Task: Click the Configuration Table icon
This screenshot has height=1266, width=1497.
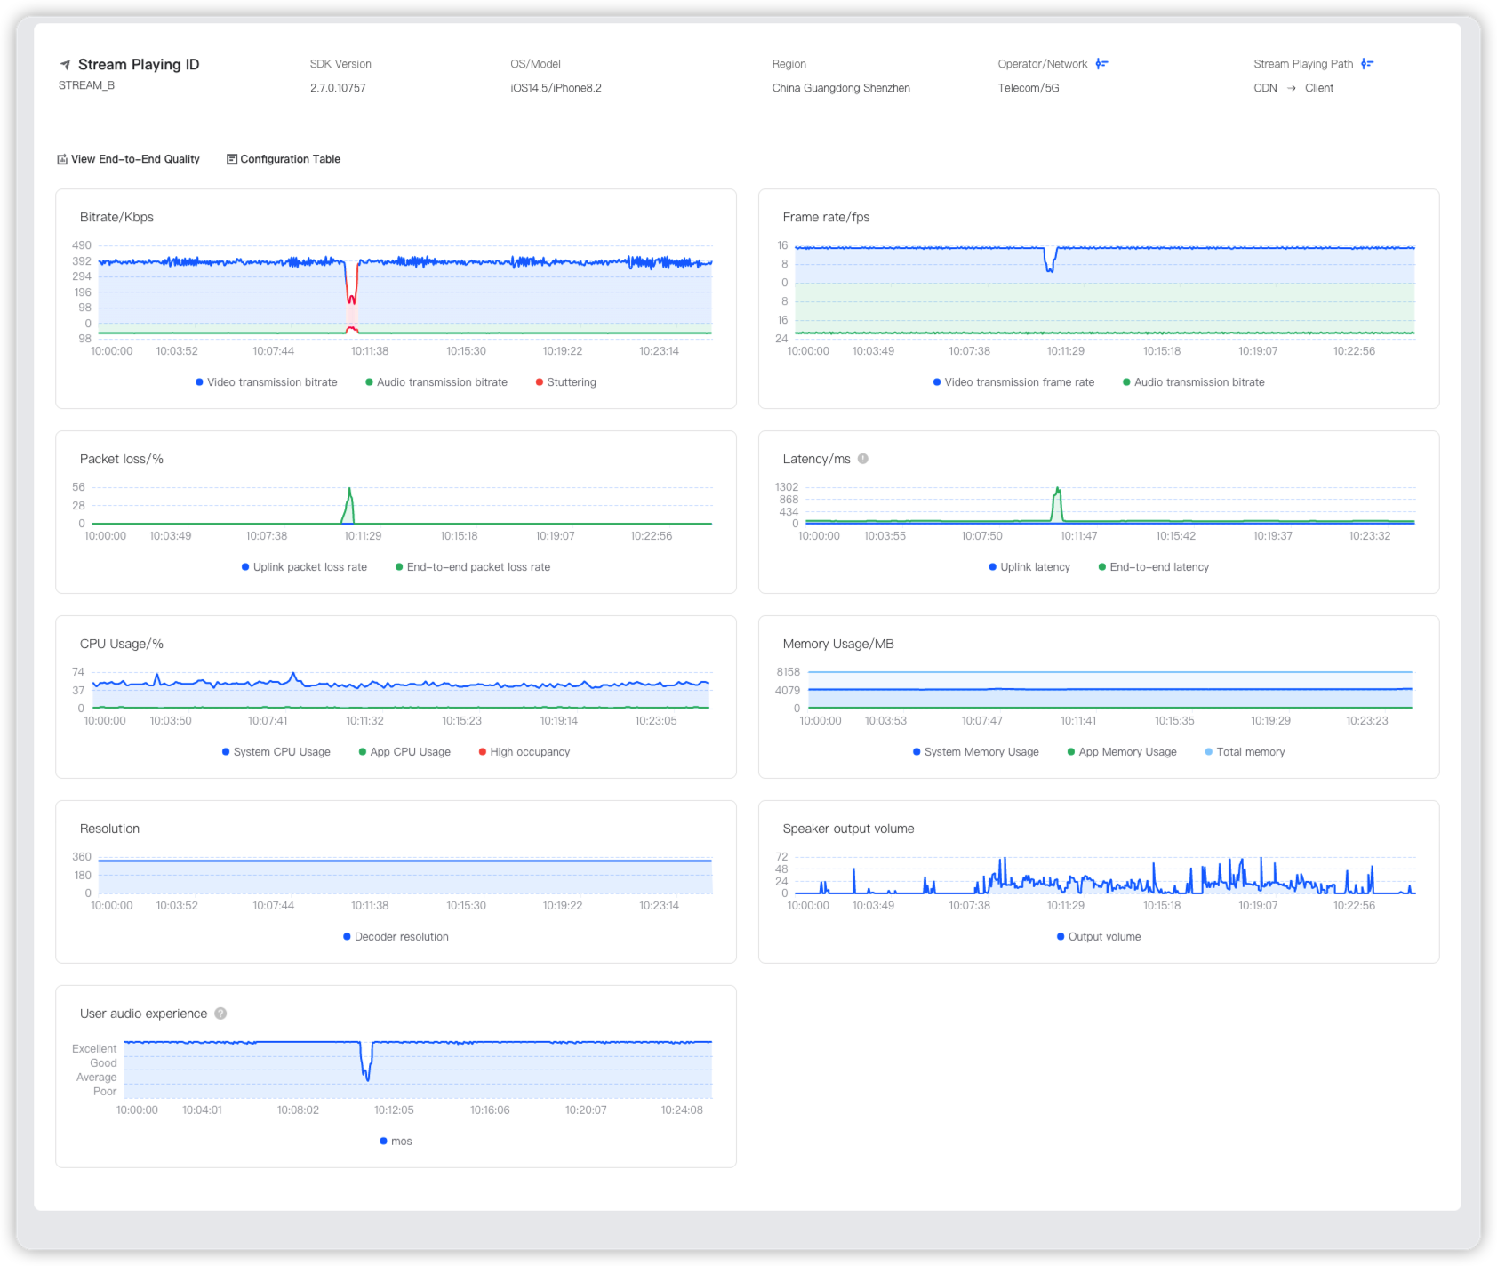Action: [x=232, y=160]
